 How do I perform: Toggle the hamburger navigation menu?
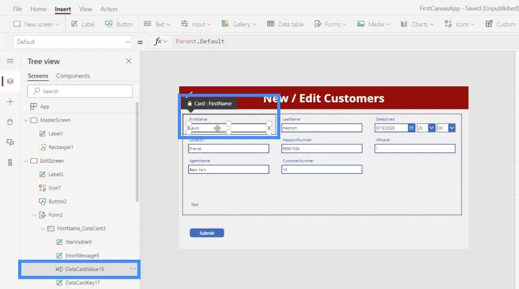tap(10, 61)
